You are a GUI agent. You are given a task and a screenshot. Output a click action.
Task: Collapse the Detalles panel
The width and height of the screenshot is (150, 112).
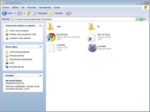click(40, 76)
